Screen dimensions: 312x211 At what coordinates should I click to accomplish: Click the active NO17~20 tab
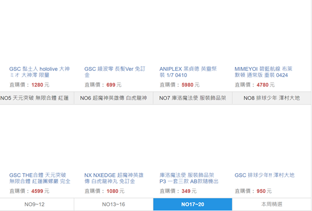click(193, 204)
